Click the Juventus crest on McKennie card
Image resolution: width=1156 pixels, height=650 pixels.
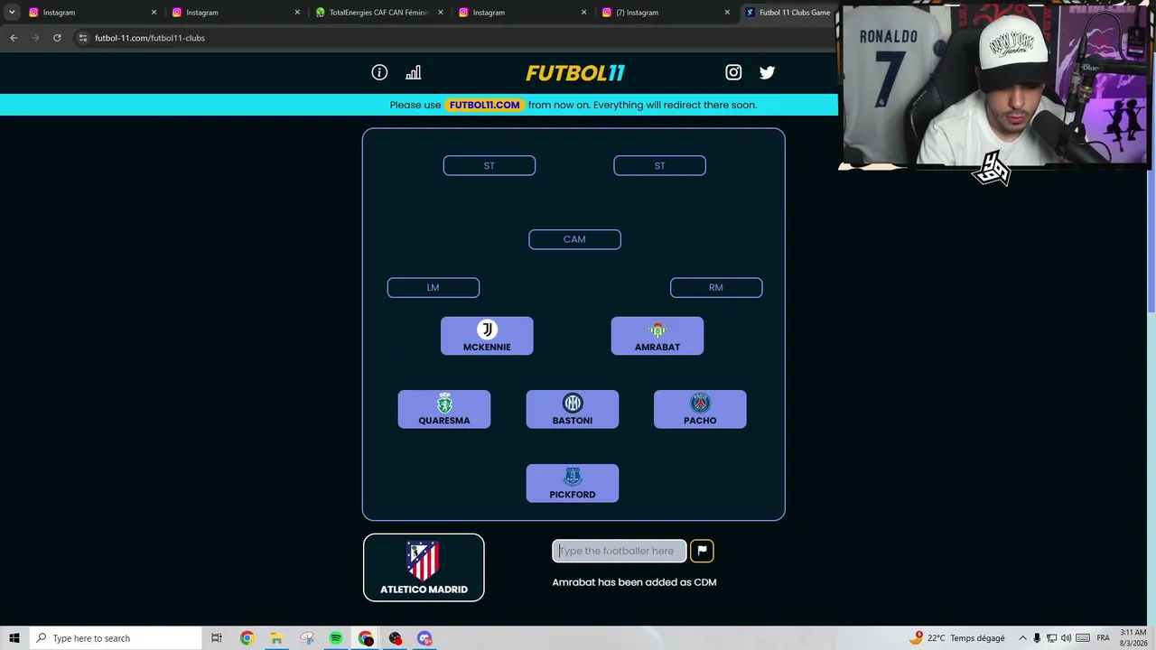point(487,330)
